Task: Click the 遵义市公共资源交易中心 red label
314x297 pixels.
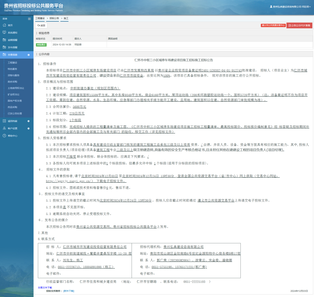Action: coord(273,25)
